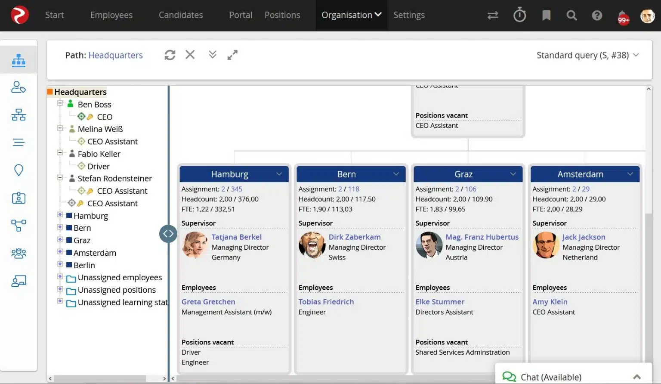
Task: Select the team group icon in the sidebar
Action: 19,253
